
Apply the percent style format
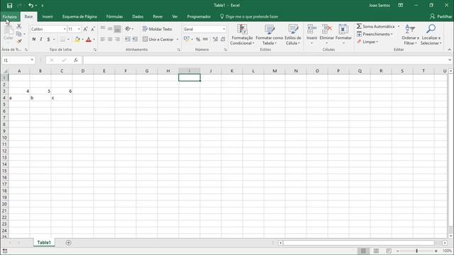pos(198,40)
